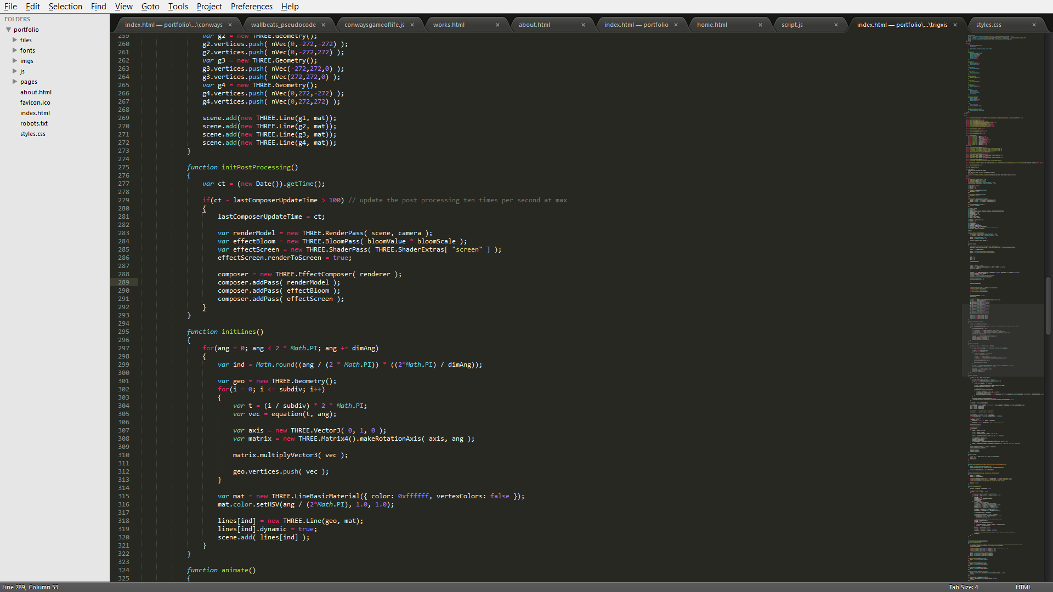Image resolution: width=1053 pixels, height=592 pixels.
Task: Open robots.txt in the sidebar
Action: (x=34, y=123)
